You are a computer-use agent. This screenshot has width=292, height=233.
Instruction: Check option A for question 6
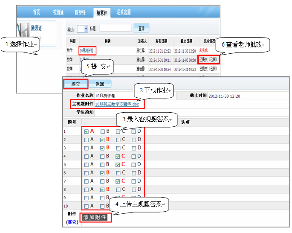pos(87,173)
